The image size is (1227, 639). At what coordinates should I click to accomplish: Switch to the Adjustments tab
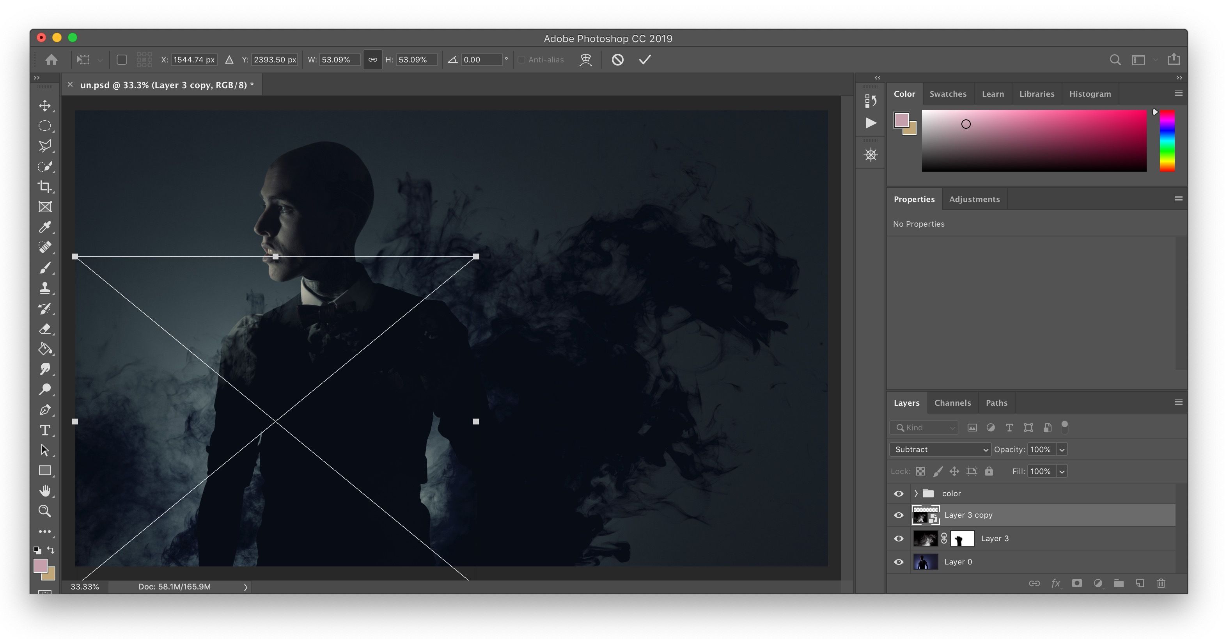click(974, 199)
